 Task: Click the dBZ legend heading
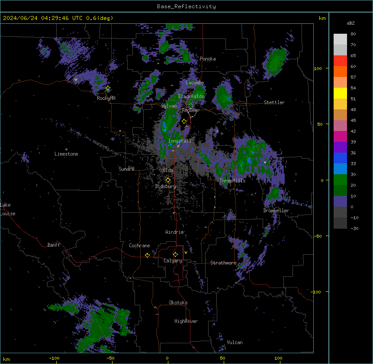(x=350, y=23)
